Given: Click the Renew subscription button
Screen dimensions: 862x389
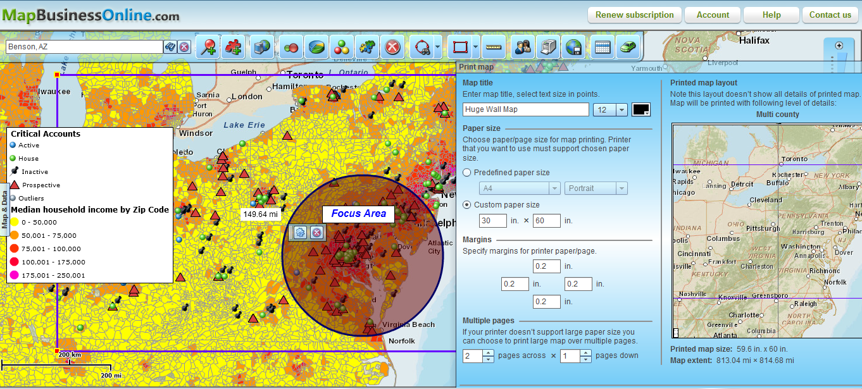Looking at the screenshot, I should pos(635,15).
